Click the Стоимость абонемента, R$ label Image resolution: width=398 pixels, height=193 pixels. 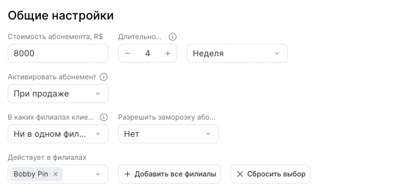pyautogui.click(x=55, y=37)
